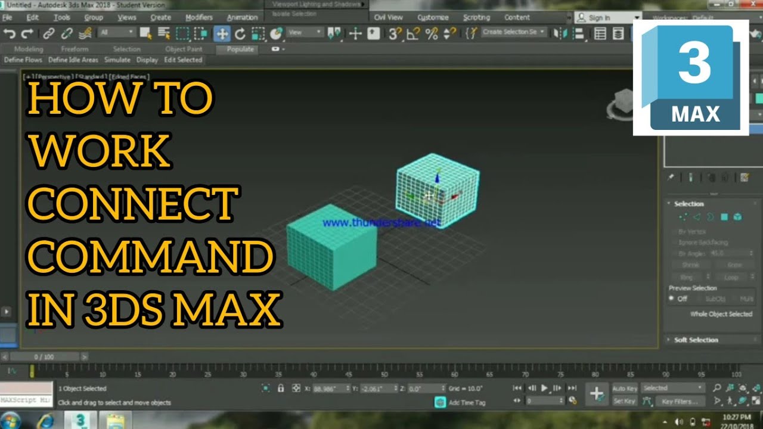Toggle the Window/Crossing selection icon
Viewport: 763px width, 429px height.
201,33
